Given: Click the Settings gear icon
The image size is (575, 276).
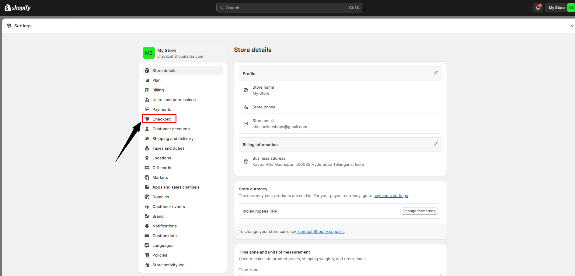Looking at the screenshot, I should point(9,26).
